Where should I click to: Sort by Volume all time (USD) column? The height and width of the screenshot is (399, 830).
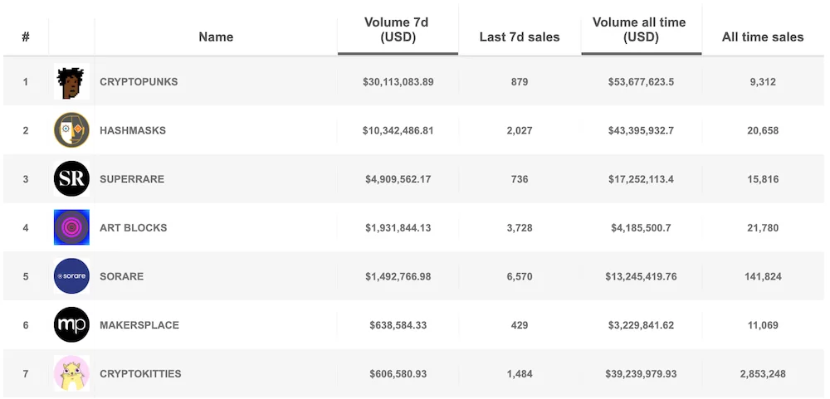638,30
